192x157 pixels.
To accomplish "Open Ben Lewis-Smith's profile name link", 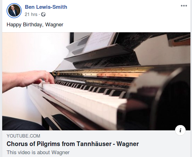I will (46, 7).
